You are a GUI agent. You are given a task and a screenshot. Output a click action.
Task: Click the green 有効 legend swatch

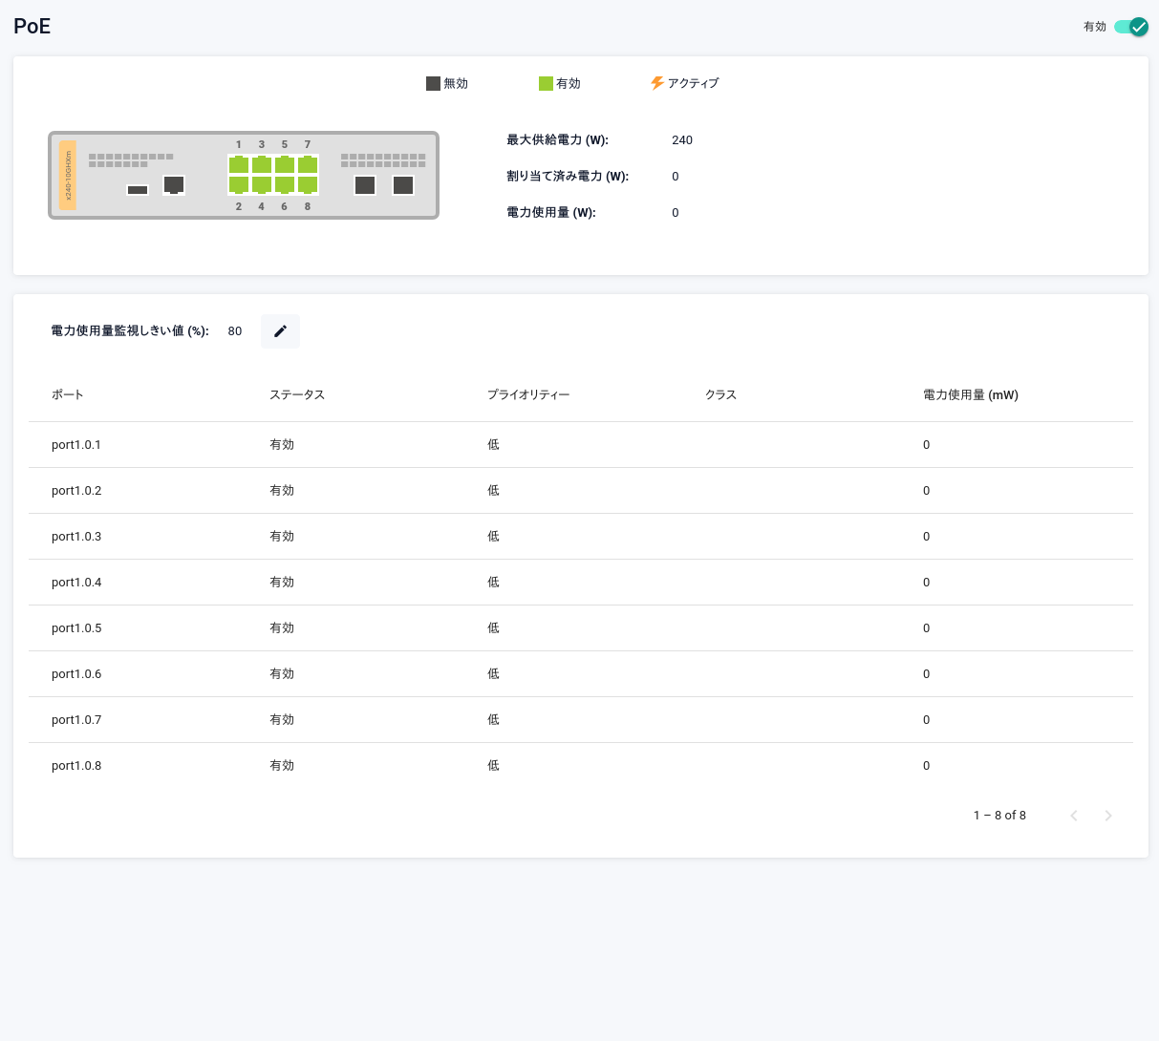pos(546,84)
